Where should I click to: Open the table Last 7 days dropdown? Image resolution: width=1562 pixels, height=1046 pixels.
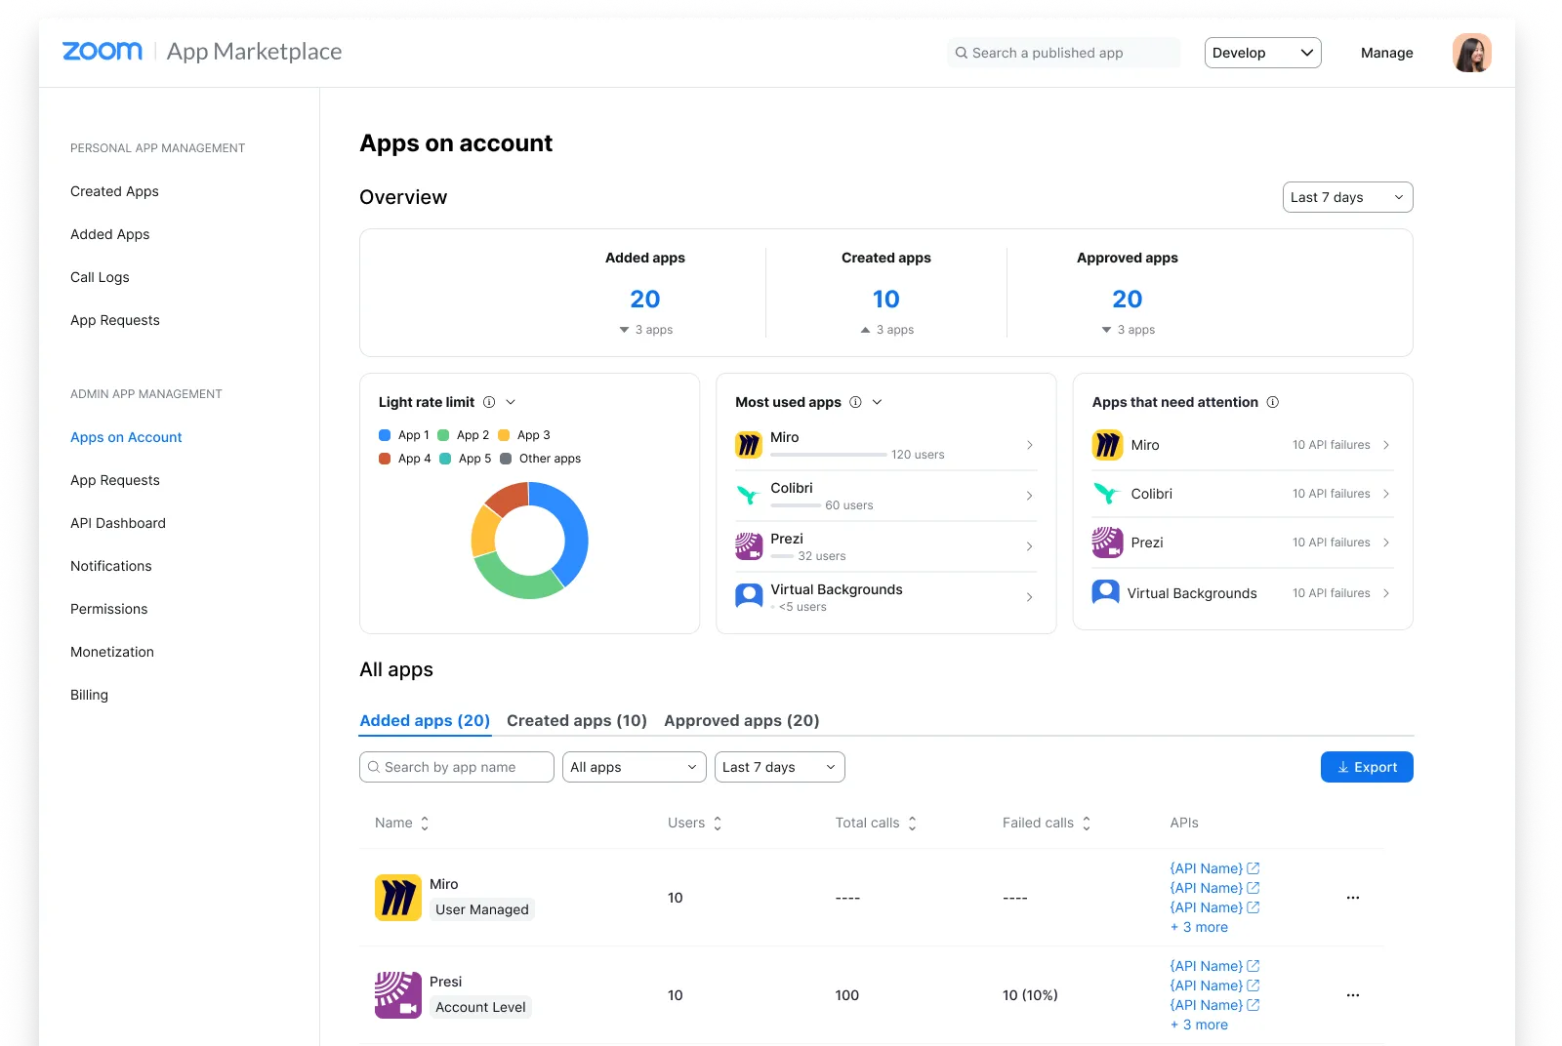point(780,767)
